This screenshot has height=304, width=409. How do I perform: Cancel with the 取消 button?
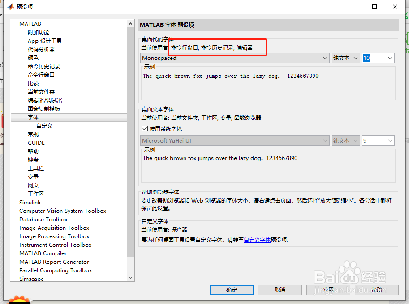pos(280,290)
